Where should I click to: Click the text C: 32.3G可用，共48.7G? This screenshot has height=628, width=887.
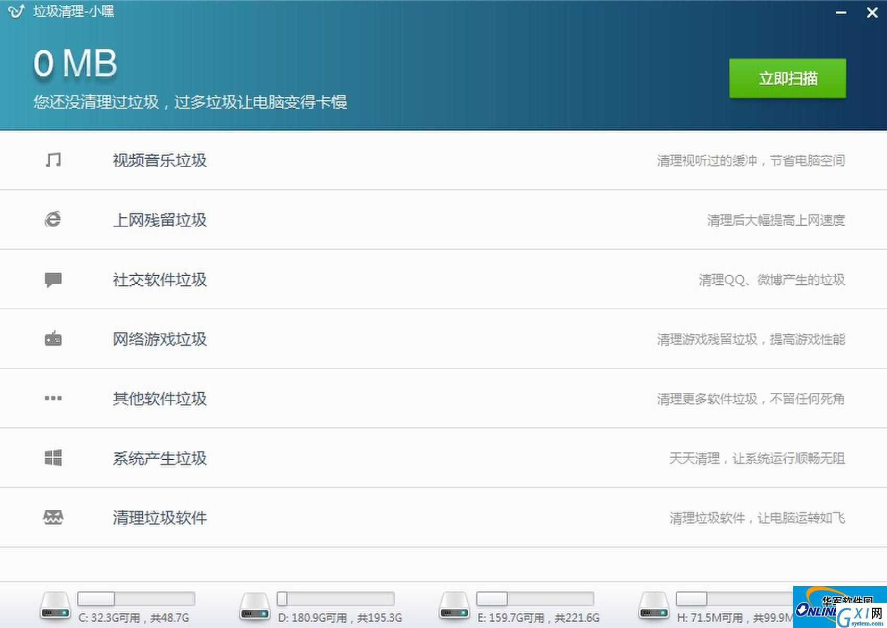point(134,618)
